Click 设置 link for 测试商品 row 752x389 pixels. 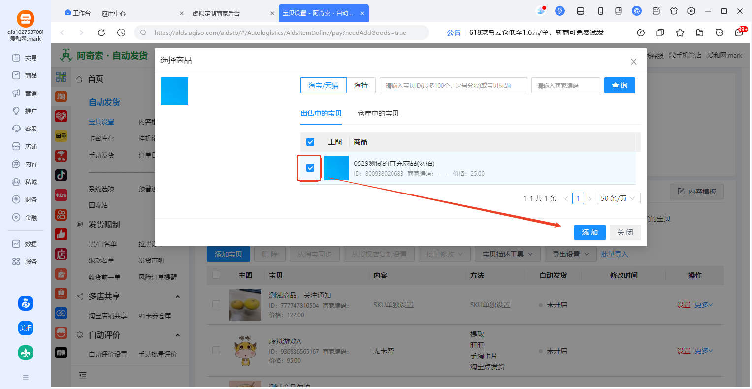(684, 305)
